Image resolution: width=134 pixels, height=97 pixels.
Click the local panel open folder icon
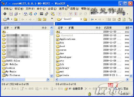pos(16,19)
